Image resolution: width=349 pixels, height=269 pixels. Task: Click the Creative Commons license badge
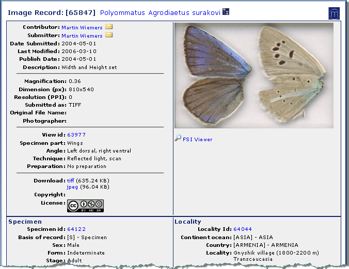click(85, 206)
